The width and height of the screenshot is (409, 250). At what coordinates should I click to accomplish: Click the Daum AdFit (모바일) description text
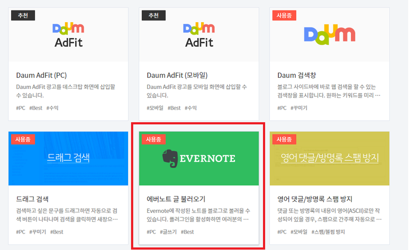[197, 91]
